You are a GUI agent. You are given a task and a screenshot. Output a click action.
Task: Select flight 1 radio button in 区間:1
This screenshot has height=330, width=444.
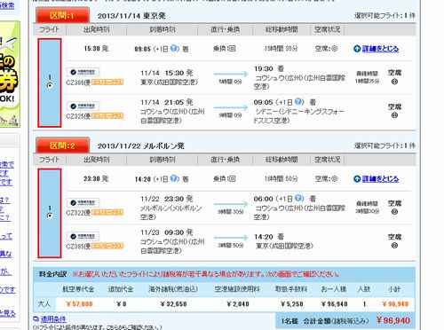point(50,85)
